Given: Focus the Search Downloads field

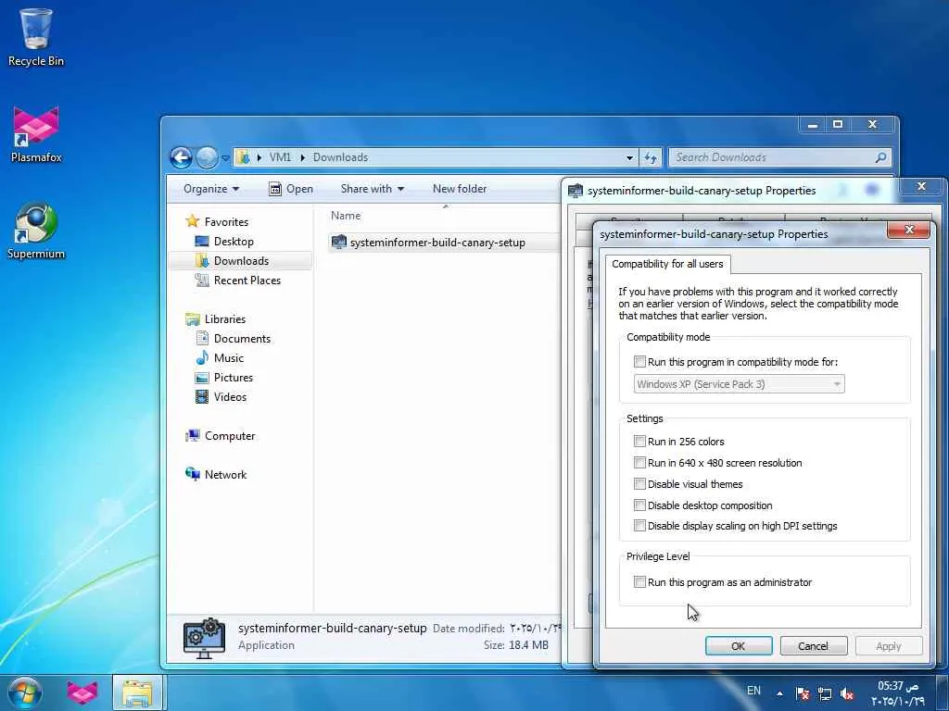Looking at the screenshot, I should pyautogui.click(x=779, y=157).
